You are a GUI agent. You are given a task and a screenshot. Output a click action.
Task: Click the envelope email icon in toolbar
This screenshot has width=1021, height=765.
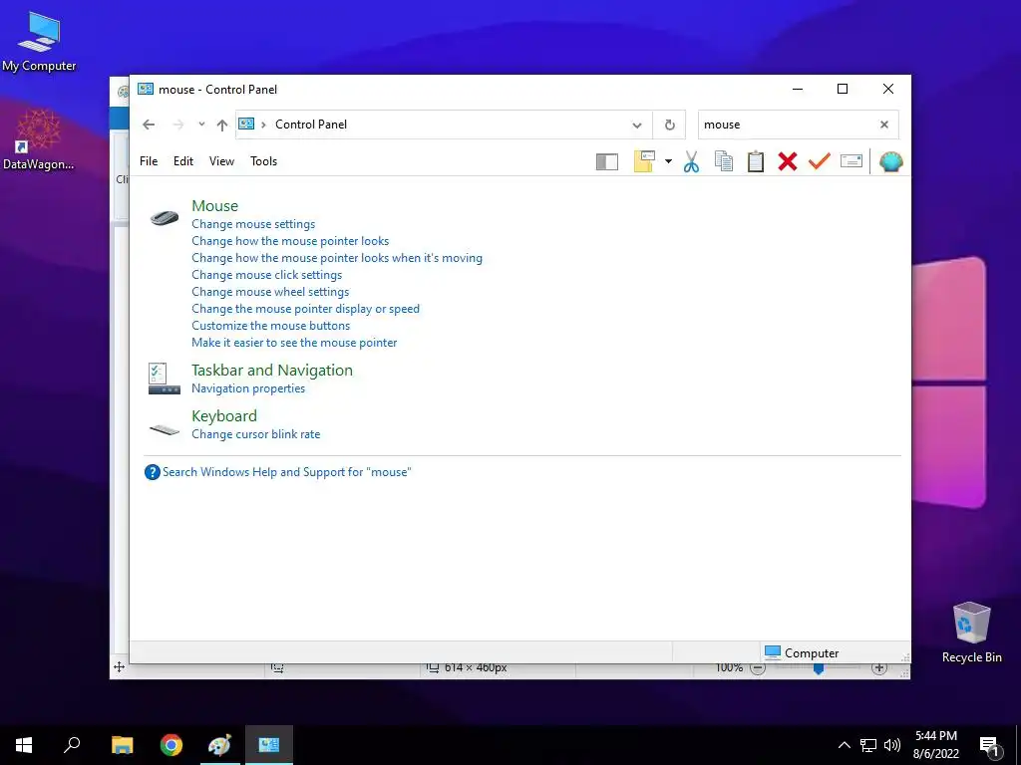(x=851, y=160)
